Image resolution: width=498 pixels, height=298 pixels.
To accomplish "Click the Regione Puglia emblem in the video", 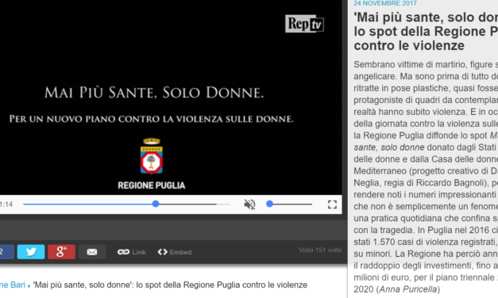I will point(152,156).
